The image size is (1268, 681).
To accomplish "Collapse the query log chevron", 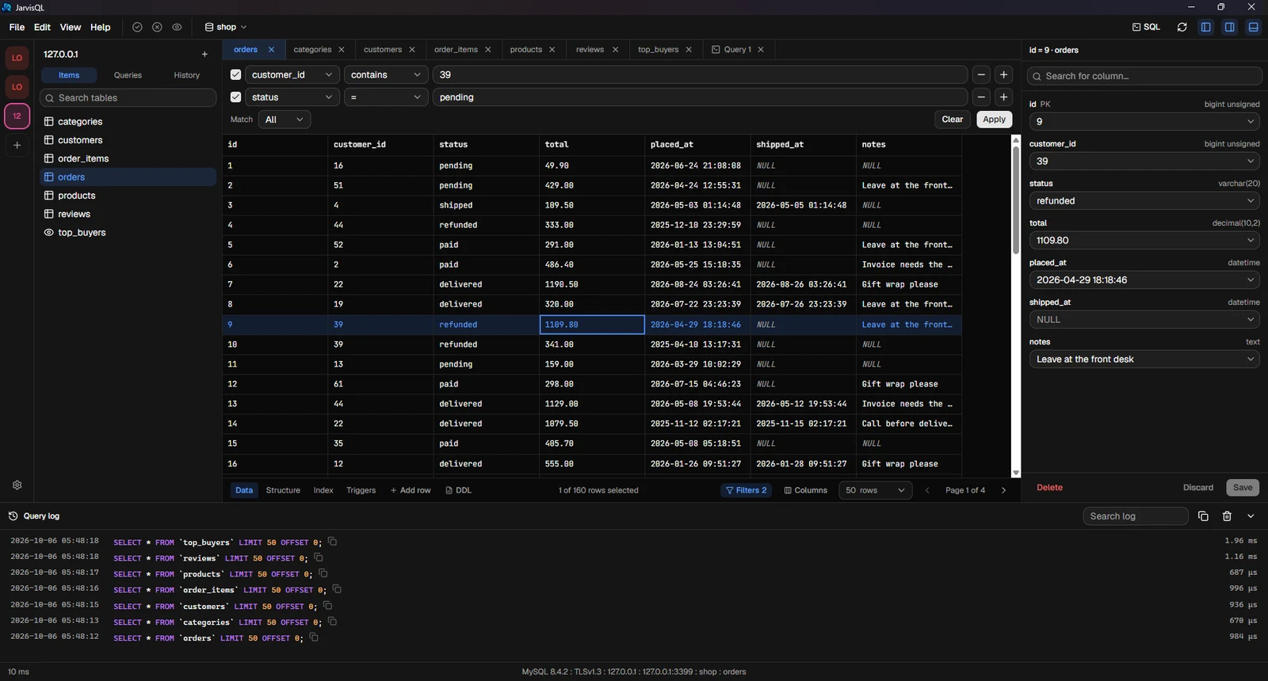I will (x=1251, y=516).
